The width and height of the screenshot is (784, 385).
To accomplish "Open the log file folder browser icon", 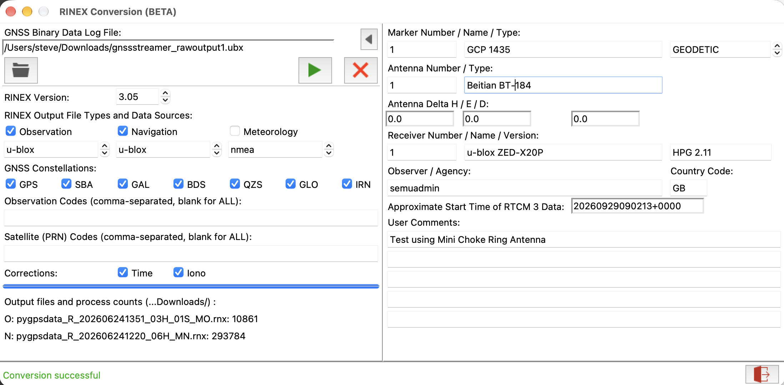I will point(21,70).
